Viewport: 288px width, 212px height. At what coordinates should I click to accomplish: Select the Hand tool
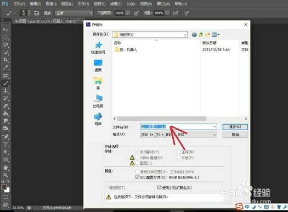(5, 168)
